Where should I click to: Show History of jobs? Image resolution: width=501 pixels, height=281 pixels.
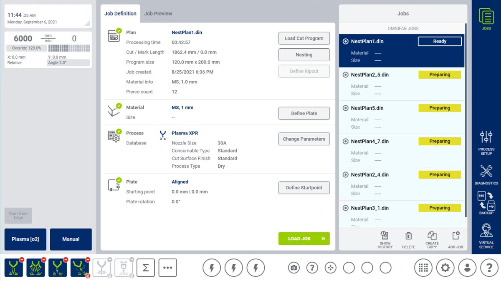pyautogui.click(x=385, y=240)
